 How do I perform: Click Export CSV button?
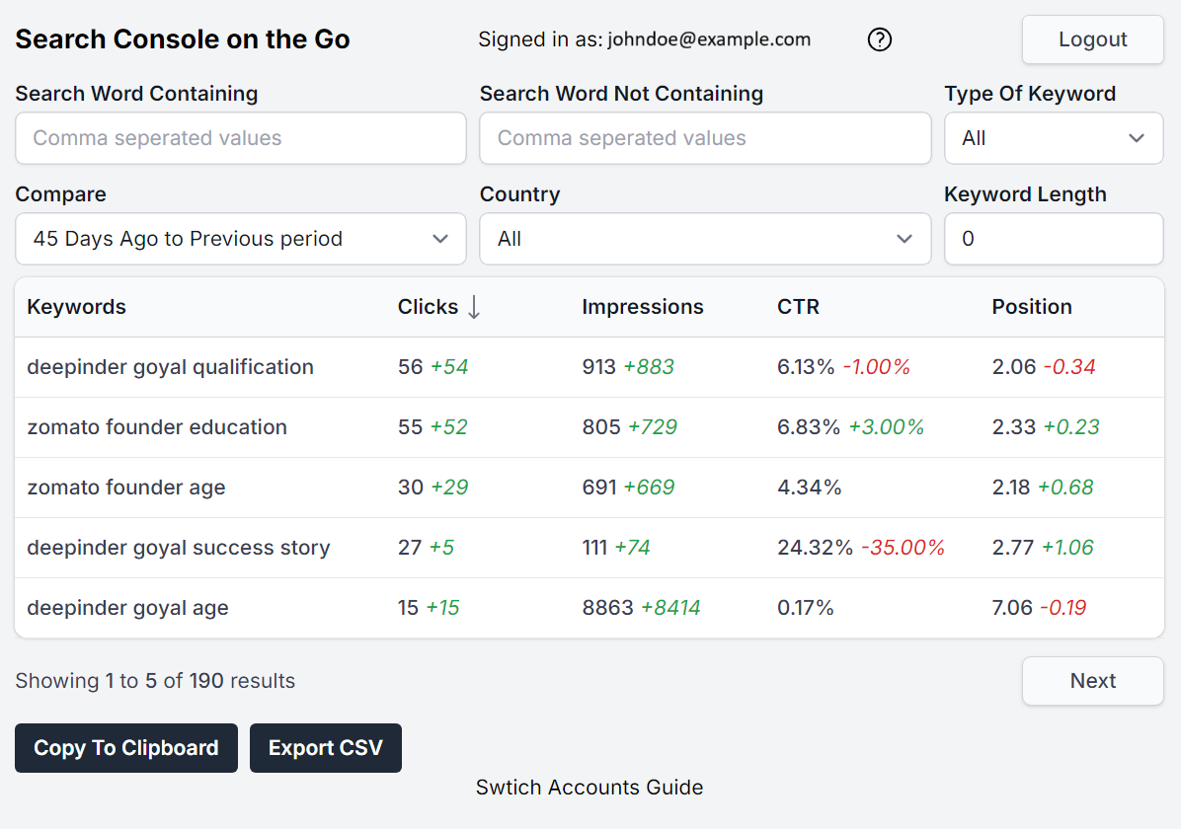[325, 748]
